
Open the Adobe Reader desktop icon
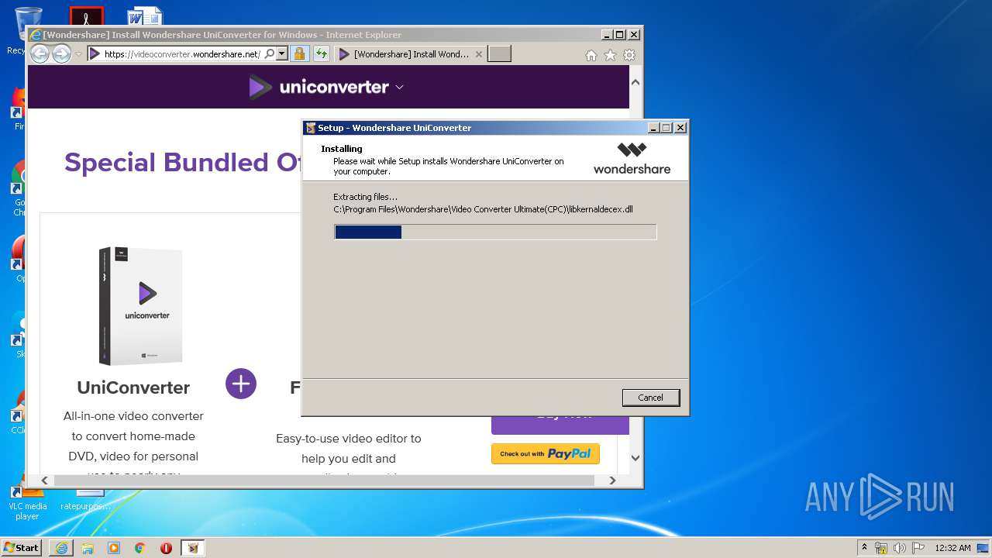click(x=86, y=17)
